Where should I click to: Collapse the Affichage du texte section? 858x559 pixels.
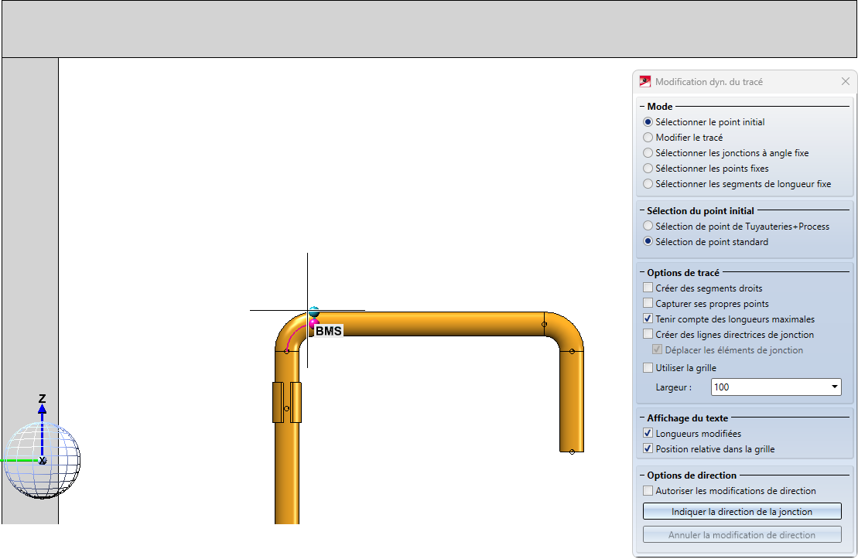(x=642, y=418)
